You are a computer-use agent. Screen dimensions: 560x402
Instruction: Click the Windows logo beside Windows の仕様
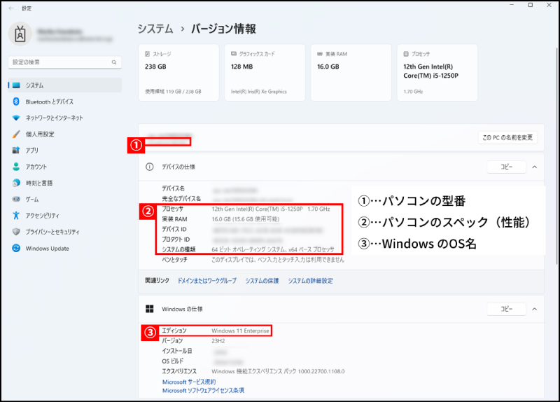(x=150, y=309)
